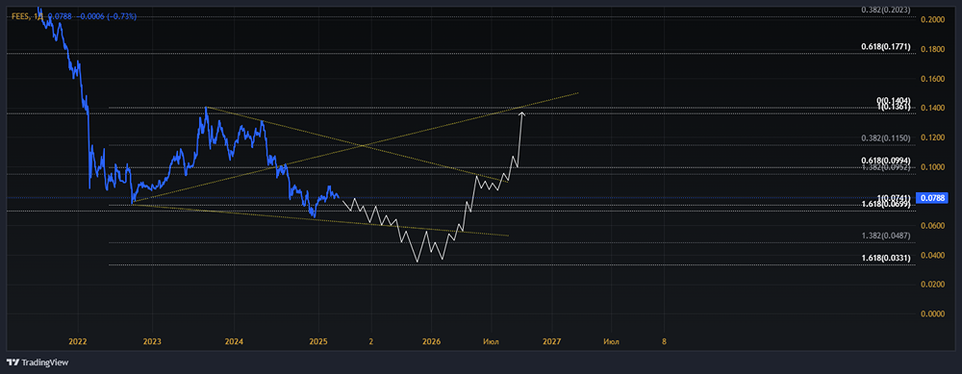This screenshot has width=962, height=374.
Task: Click the 2027 label on time axis
Action: click(551, 341)
